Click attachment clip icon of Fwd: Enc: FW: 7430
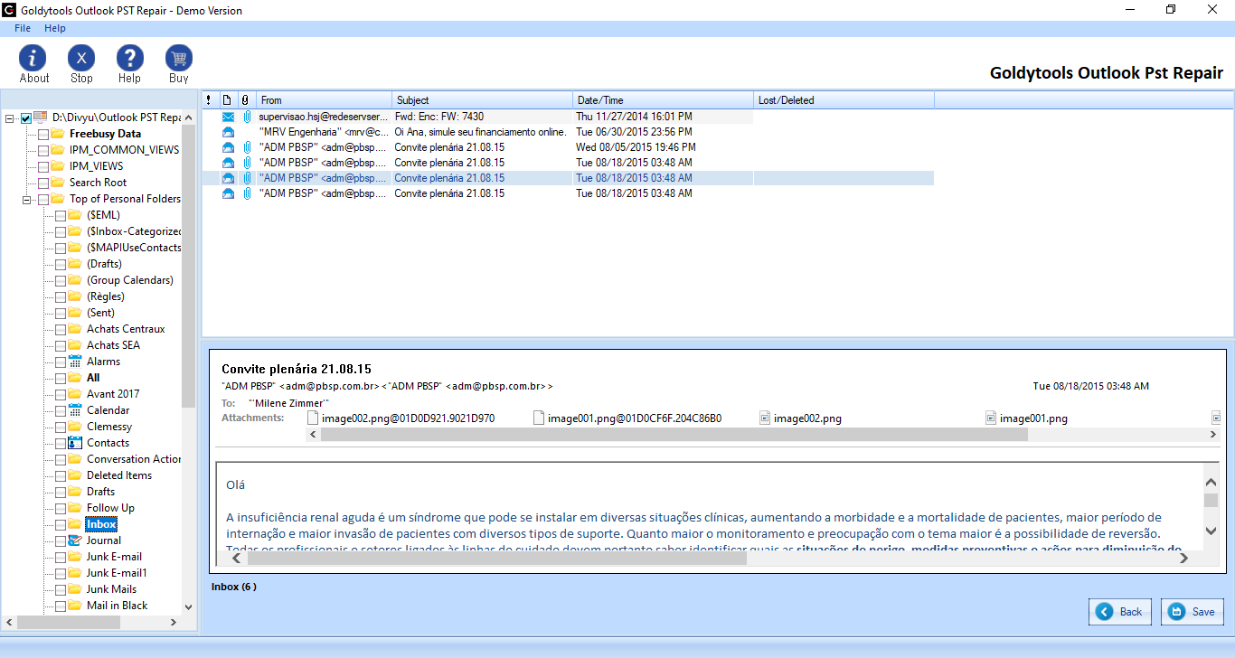The height and width of the screenshot is (658, 1235). coord(246,117)
